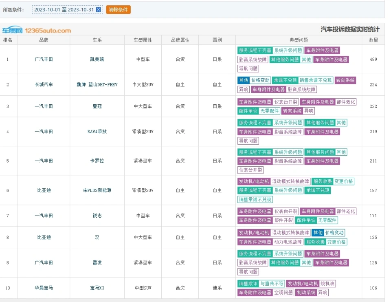Click 空调问题 tag in 宝马X3 row
The image size is (391, 302).
283,293
